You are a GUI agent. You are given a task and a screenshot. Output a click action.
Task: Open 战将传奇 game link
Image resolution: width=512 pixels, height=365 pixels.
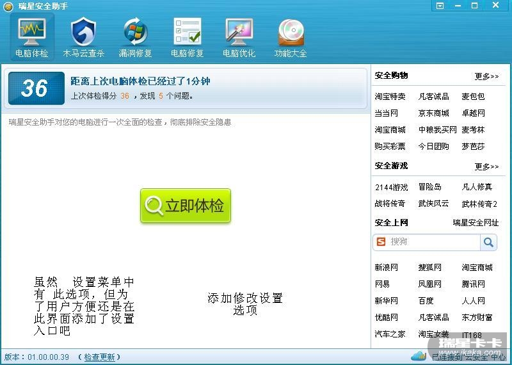pyautogui.click(x=390, y=204)
